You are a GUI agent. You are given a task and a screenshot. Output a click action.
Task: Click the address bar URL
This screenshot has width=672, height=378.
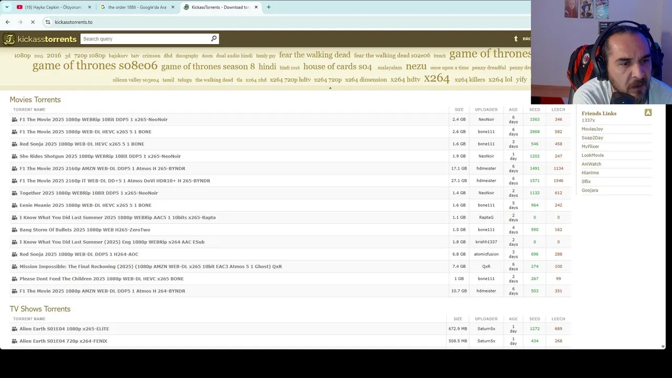click(x=73, y=22)
